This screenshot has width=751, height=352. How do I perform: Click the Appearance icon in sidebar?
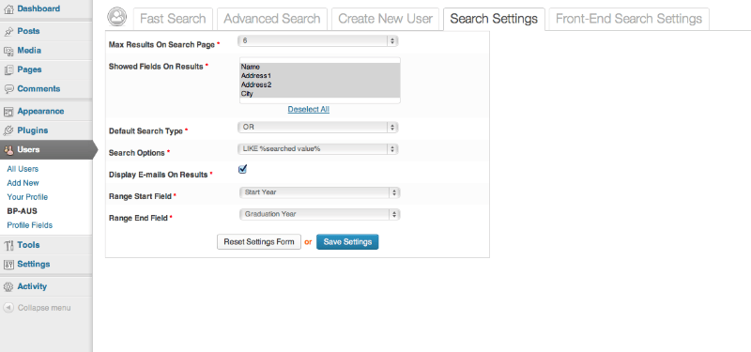point(8,111)
